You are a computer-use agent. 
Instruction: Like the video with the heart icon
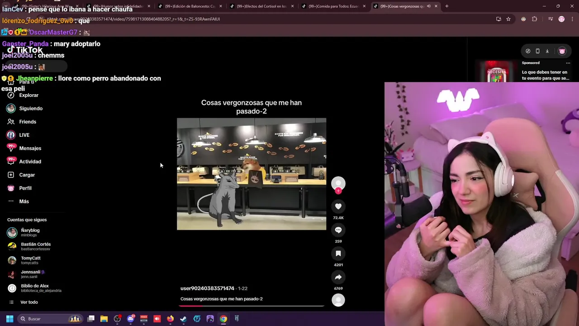[x=338, y=206]
